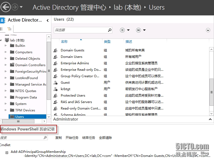Click the Users breadcrumb in title bar
Viewport: 214px width, 162px height.
tap(157, 7)
